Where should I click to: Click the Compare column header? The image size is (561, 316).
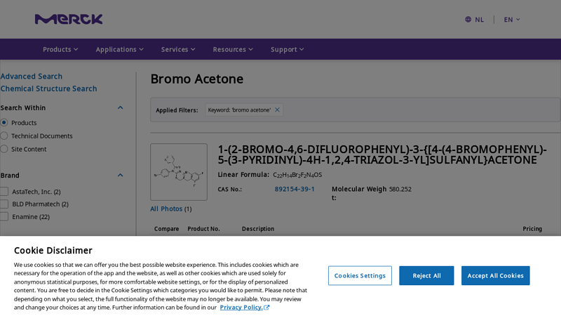click(166, 229)
